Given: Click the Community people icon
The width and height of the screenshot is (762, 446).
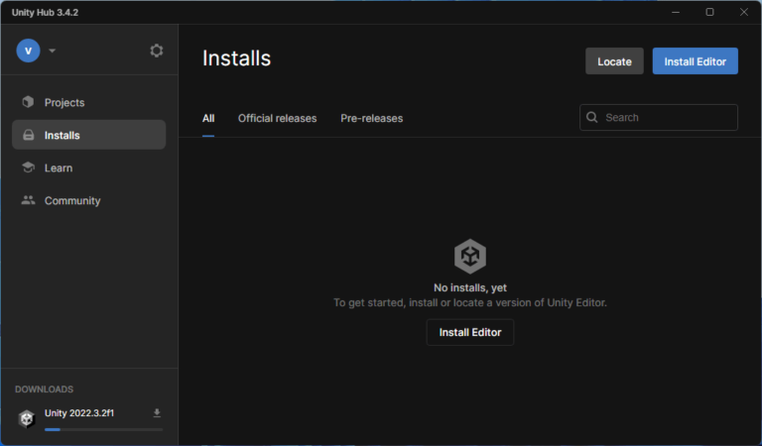Looking at the screenshot, I should click(28, 200).
